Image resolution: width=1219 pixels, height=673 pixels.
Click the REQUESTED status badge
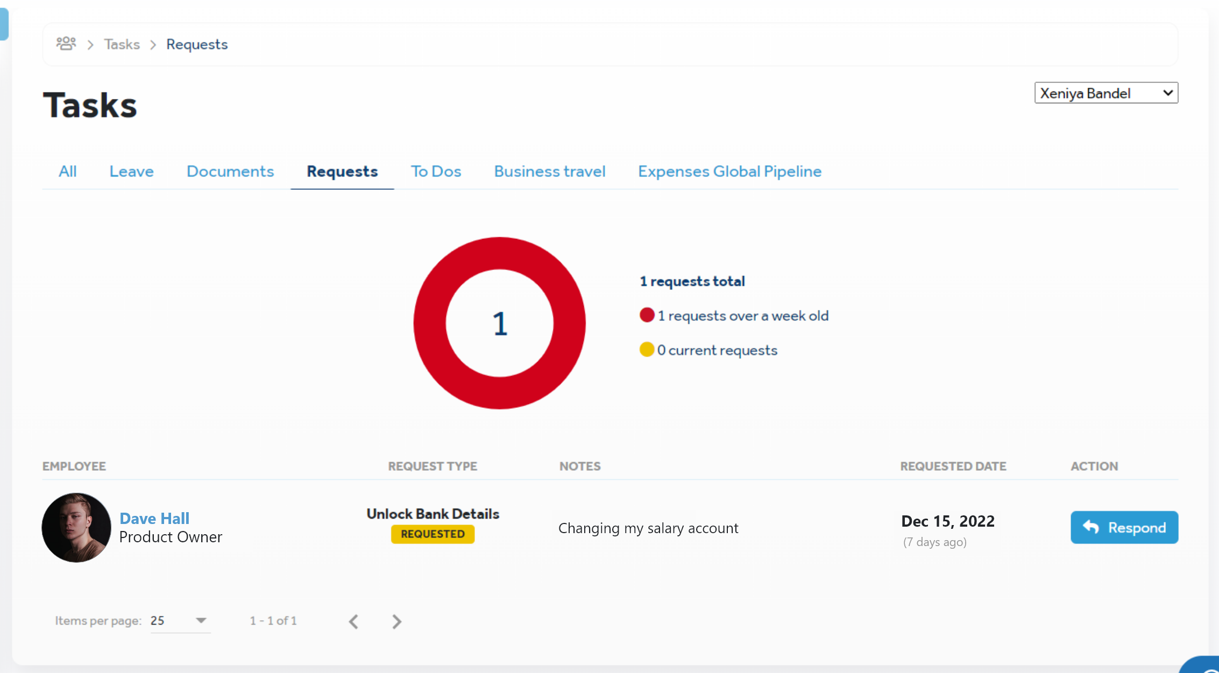pos(433,534)
